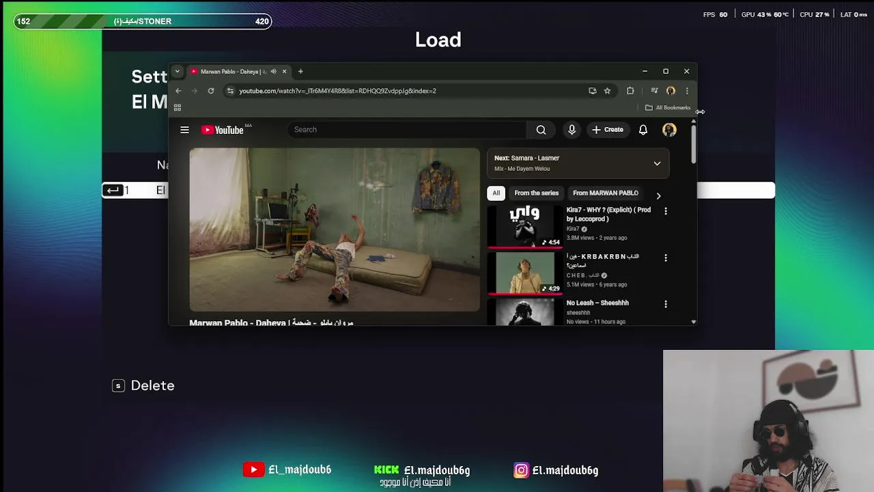View site information icon in address bar
The height and width of the screenshot is (492, 874).
pos(230,91)
